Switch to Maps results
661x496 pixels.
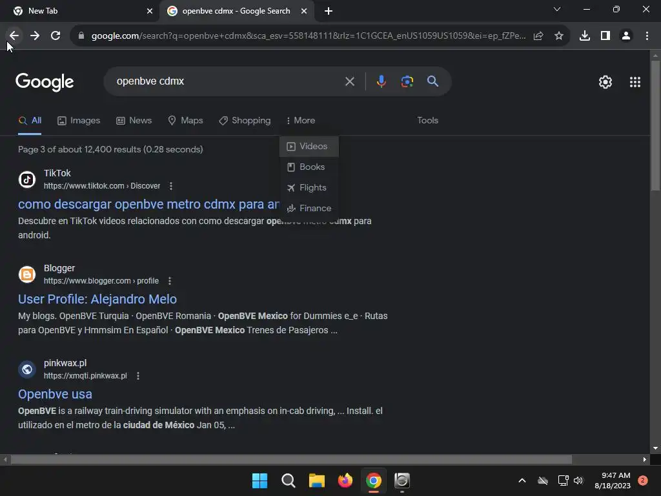point(185,121)
